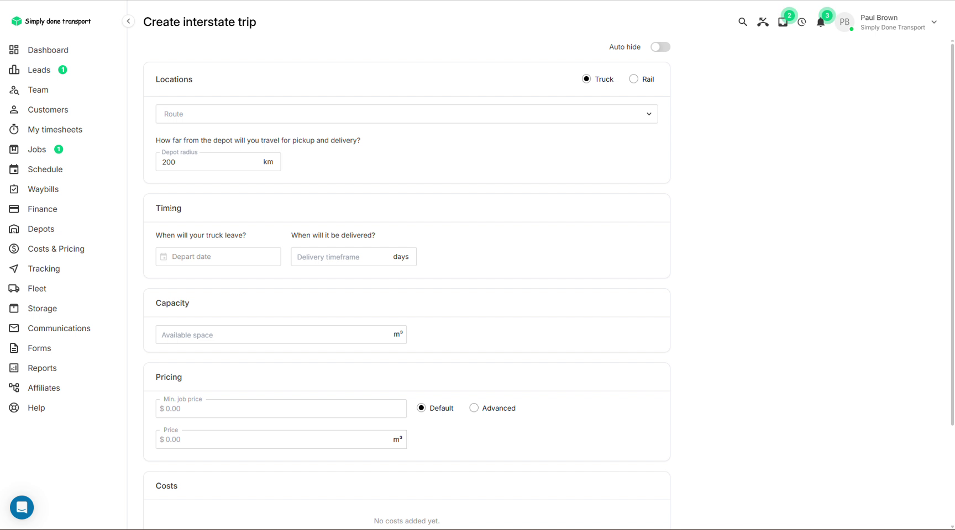The width and height of the screenshot is (955, 530).
Task: Open the Fleet section
Action: pos(37,288)
